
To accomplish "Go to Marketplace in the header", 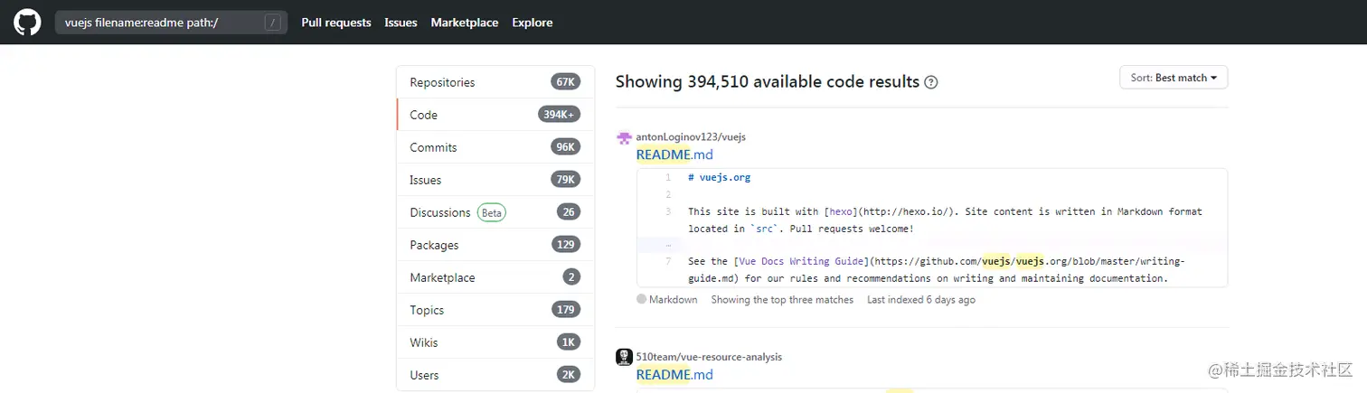I will 464,23.
